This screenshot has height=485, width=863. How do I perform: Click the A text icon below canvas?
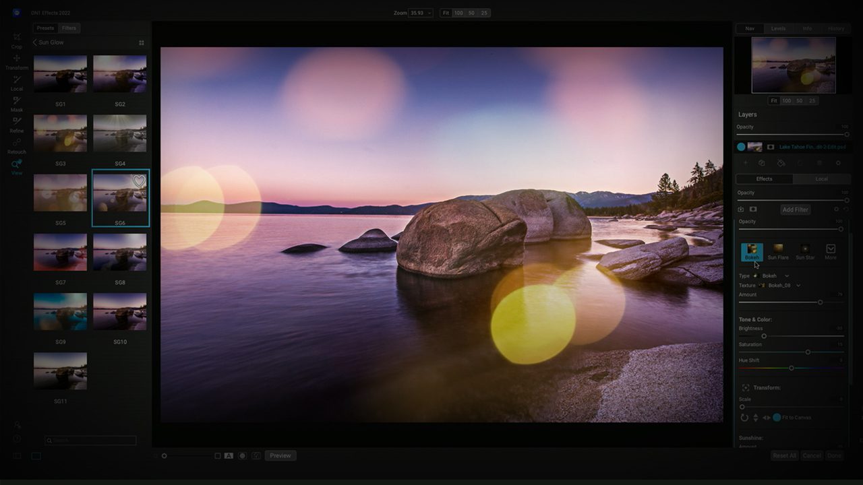[229, 456]
